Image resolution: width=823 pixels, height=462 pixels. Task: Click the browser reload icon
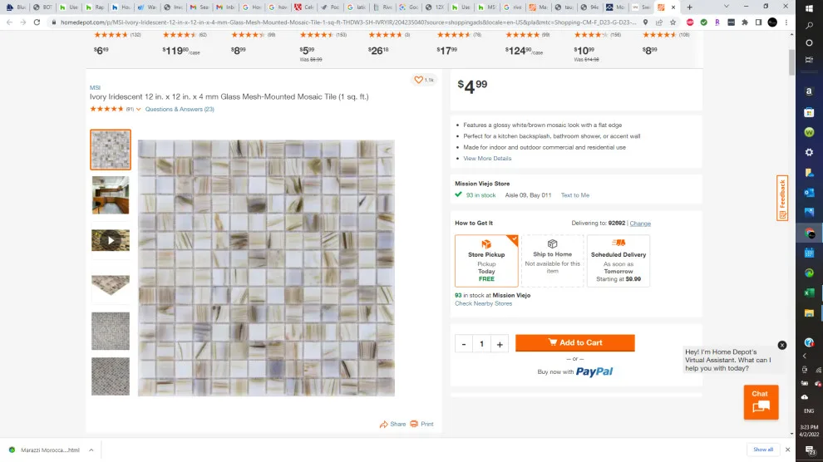click(37, 22)
